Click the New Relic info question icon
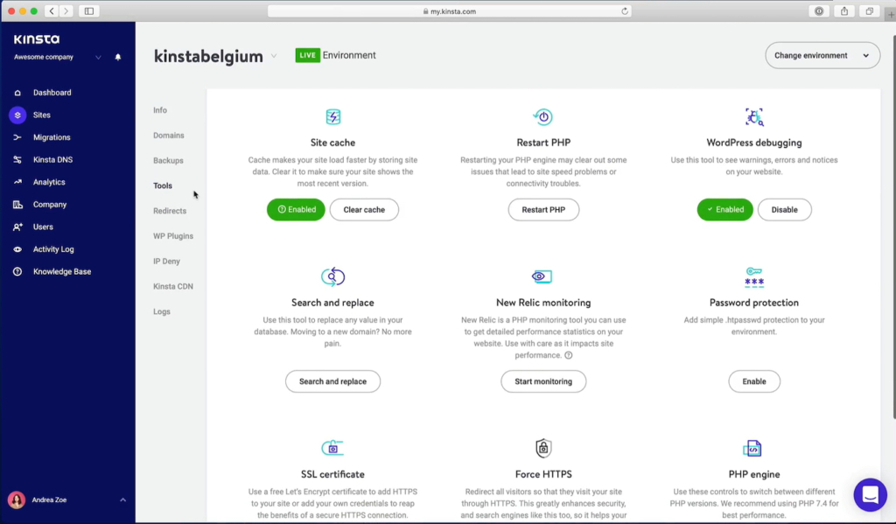The height and width of the screenshot is (524, 896). tap(569, 355)
